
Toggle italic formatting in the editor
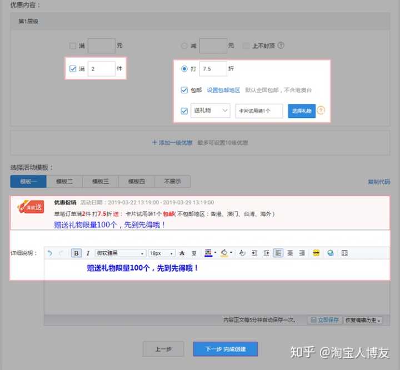click(x=87, y=253)
